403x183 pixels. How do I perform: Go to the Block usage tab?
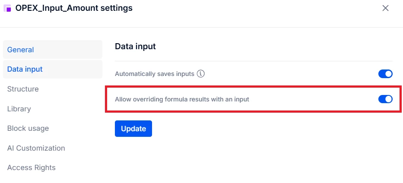tap(28, 128)
